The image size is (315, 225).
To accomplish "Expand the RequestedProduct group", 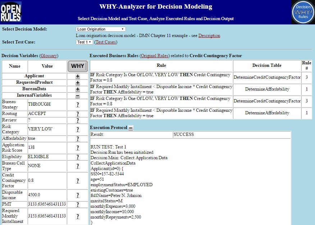I will pos(78,83).
